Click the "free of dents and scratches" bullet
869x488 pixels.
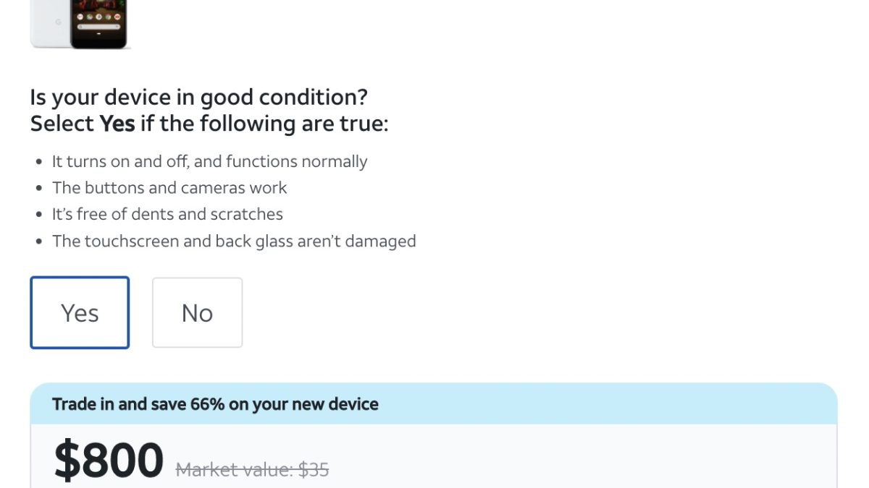(x=167, y=214)
